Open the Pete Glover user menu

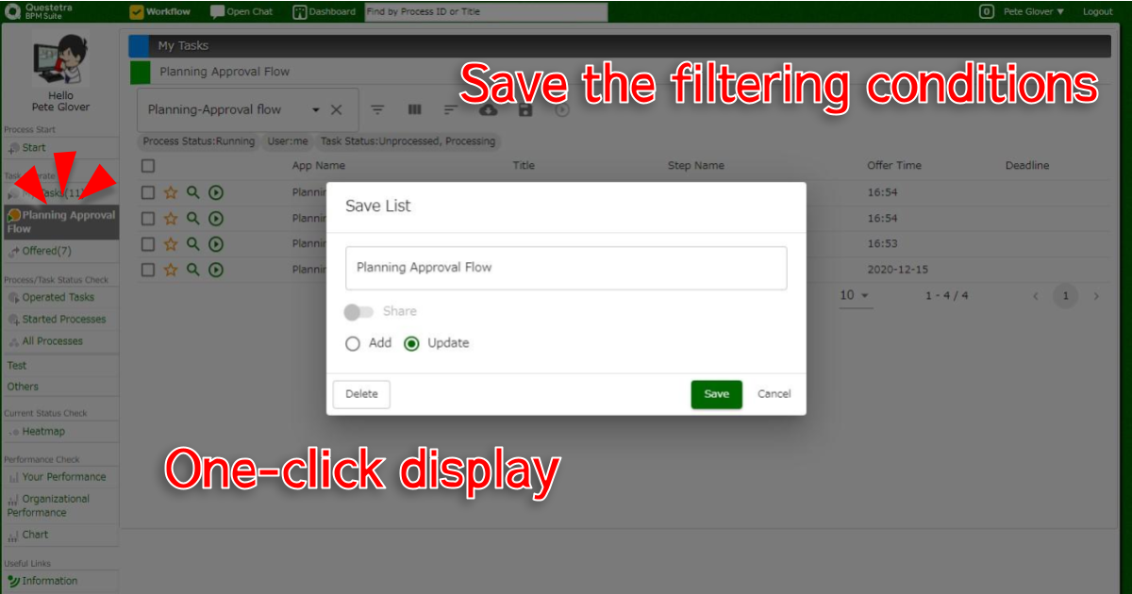tap(1032, 11)
